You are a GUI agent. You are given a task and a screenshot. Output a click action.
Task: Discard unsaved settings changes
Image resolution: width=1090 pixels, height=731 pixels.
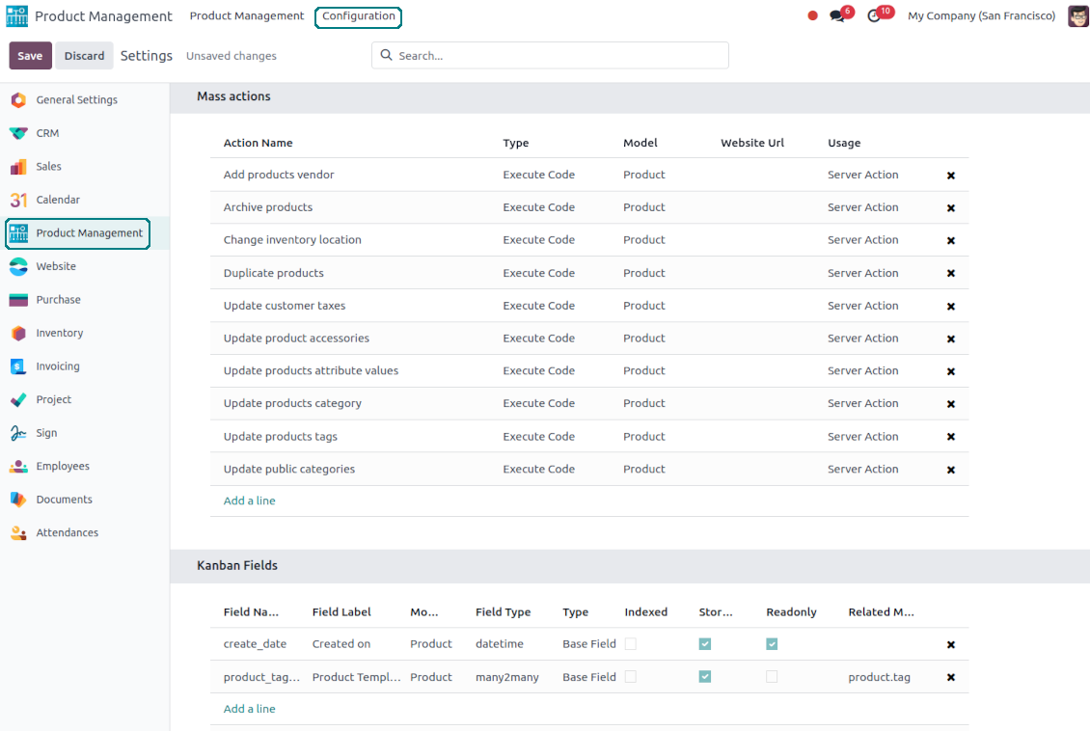tap(84, 56)
